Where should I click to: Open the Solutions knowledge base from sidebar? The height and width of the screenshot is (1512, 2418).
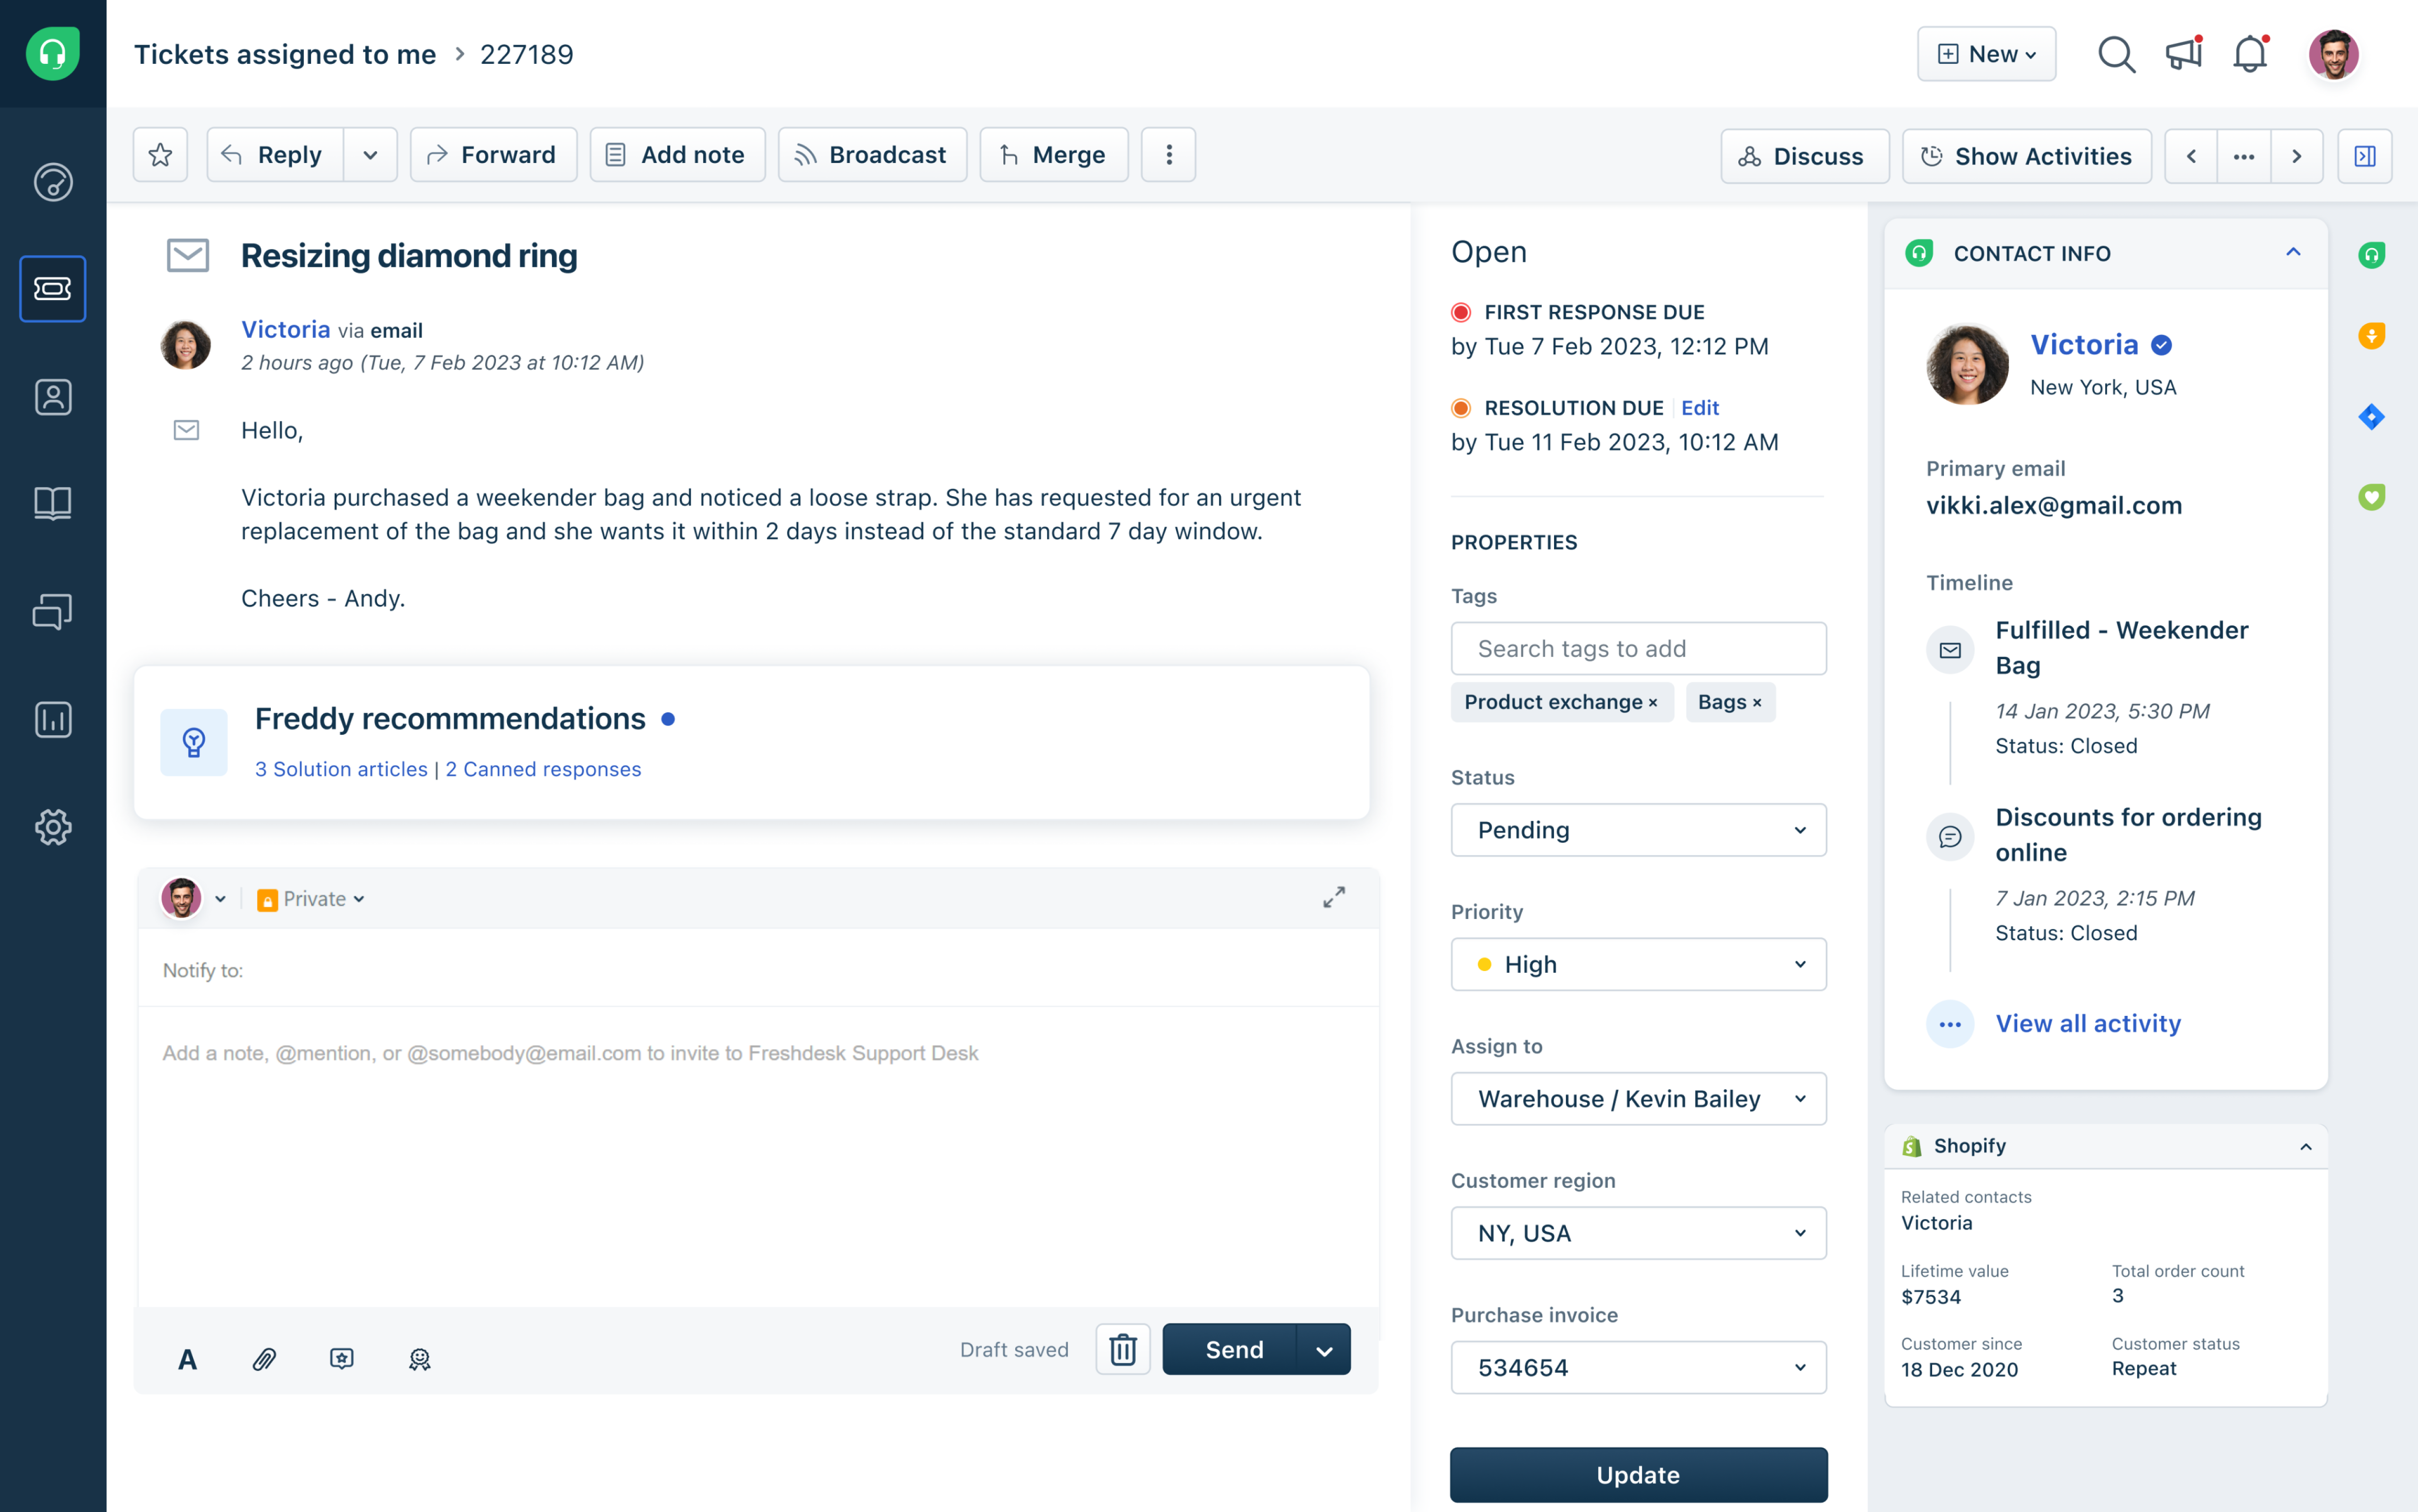point(52,503)
